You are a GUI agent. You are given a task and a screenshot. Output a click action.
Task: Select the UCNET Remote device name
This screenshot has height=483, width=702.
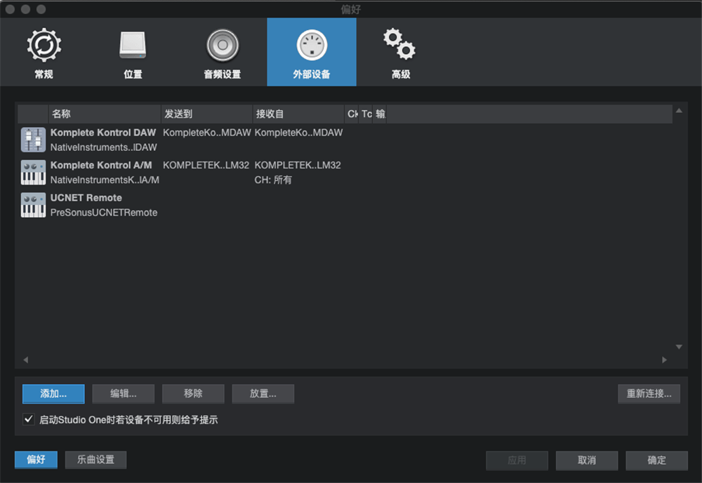pos(86,198)
